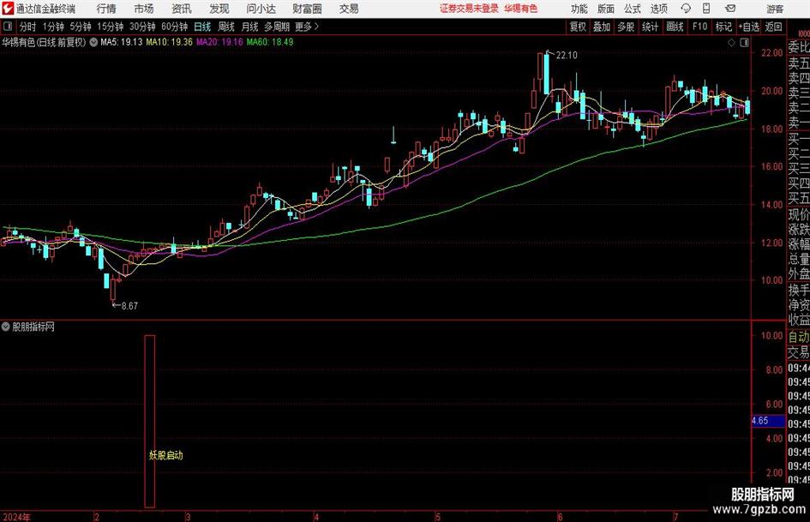Screen dimensions: 810x522
Task: Open the mobile phone icon in title bar
Action: [x=706, y=9]
